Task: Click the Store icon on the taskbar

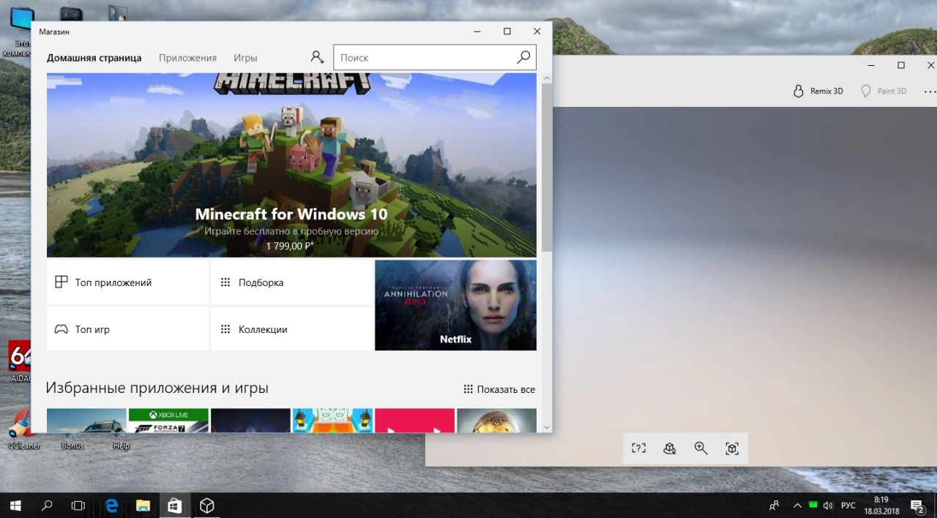Action: (x=175, y=505)
